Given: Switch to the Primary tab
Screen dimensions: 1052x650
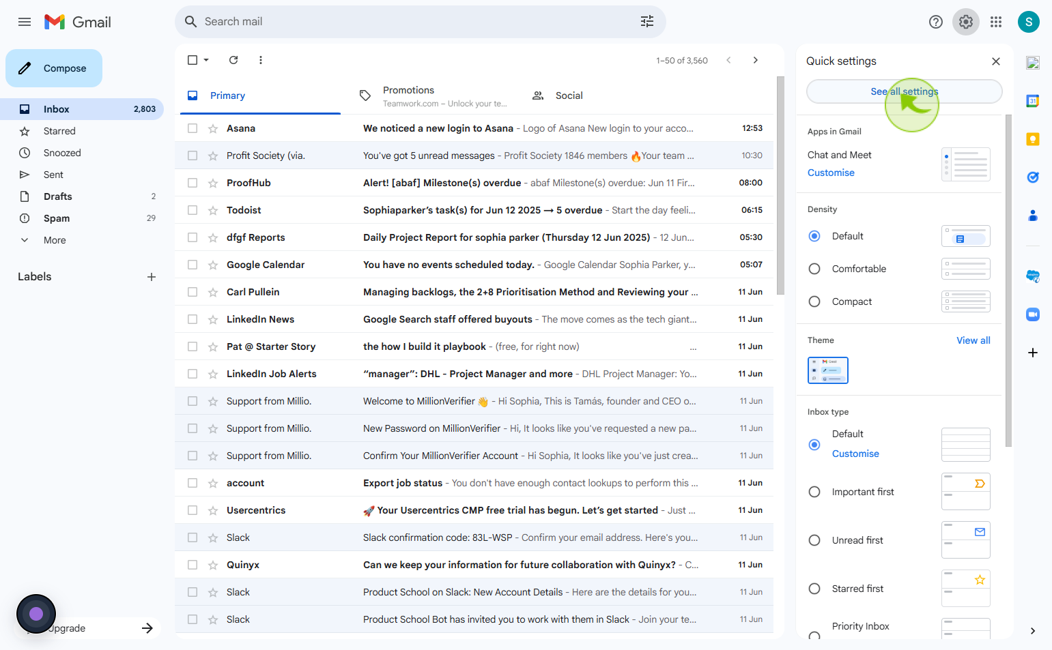Looking at the screenshot, I should (260, 95).
